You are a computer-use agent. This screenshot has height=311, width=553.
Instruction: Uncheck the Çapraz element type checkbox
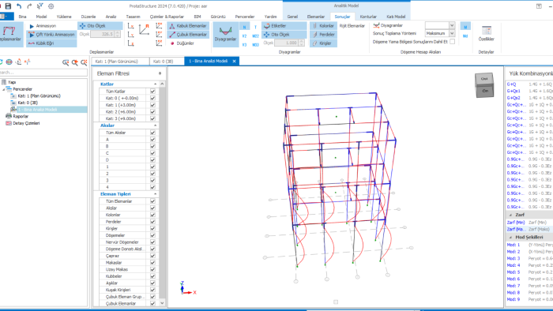point(152,256)
